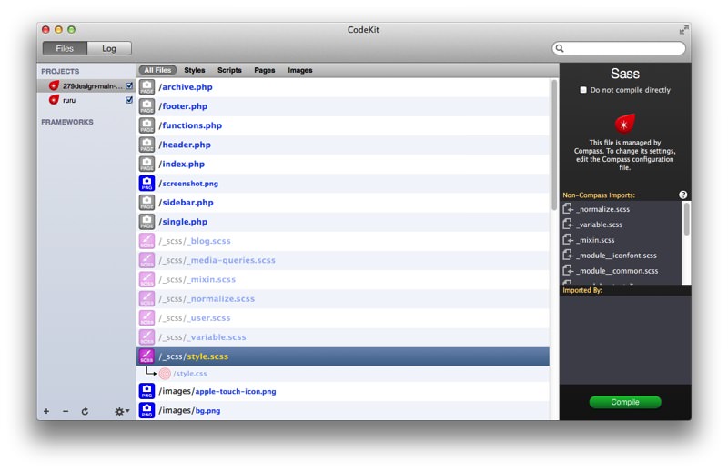
Task: Select /_scss/_media-queries.scss file name
Action: [x=217, y=260]
